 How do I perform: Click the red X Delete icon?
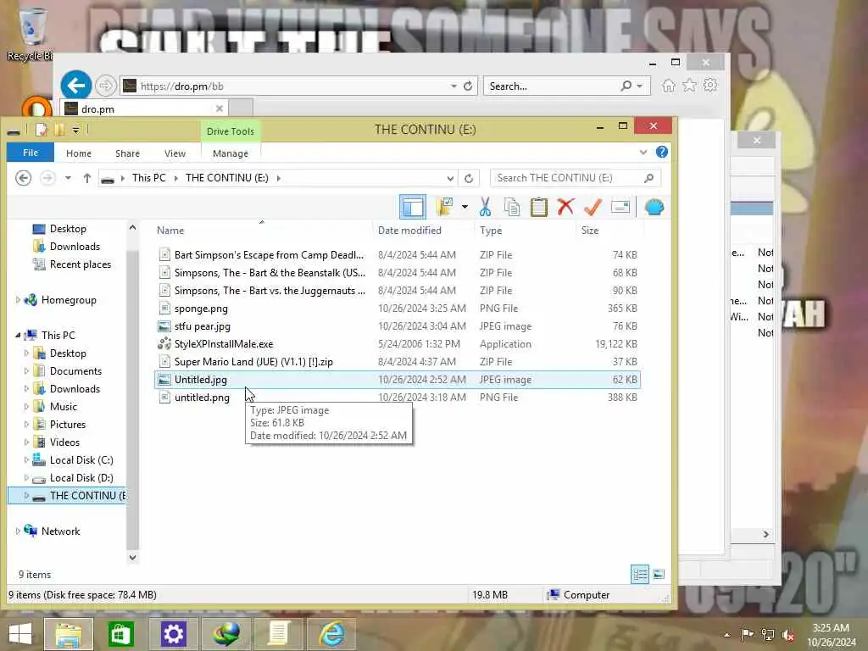point(565,207)
